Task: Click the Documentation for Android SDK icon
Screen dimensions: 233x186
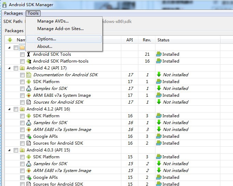Action: [29, 75]
